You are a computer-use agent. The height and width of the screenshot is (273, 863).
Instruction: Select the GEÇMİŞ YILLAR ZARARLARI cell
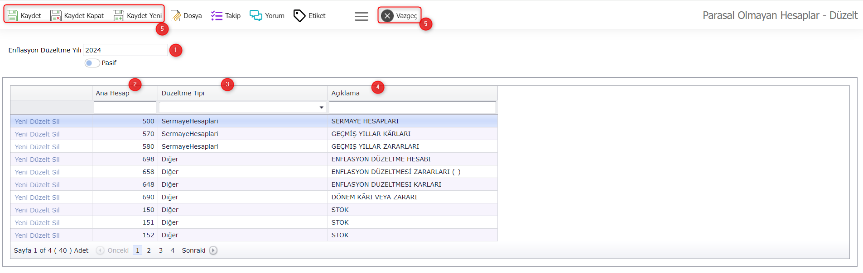coord(413,146)
